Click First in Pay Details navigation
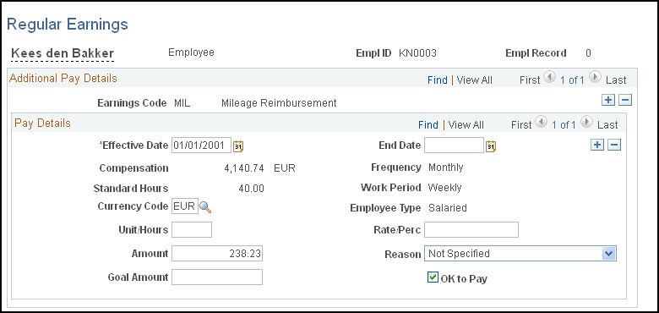Viewport: 659px width, 313px height. 521,125
